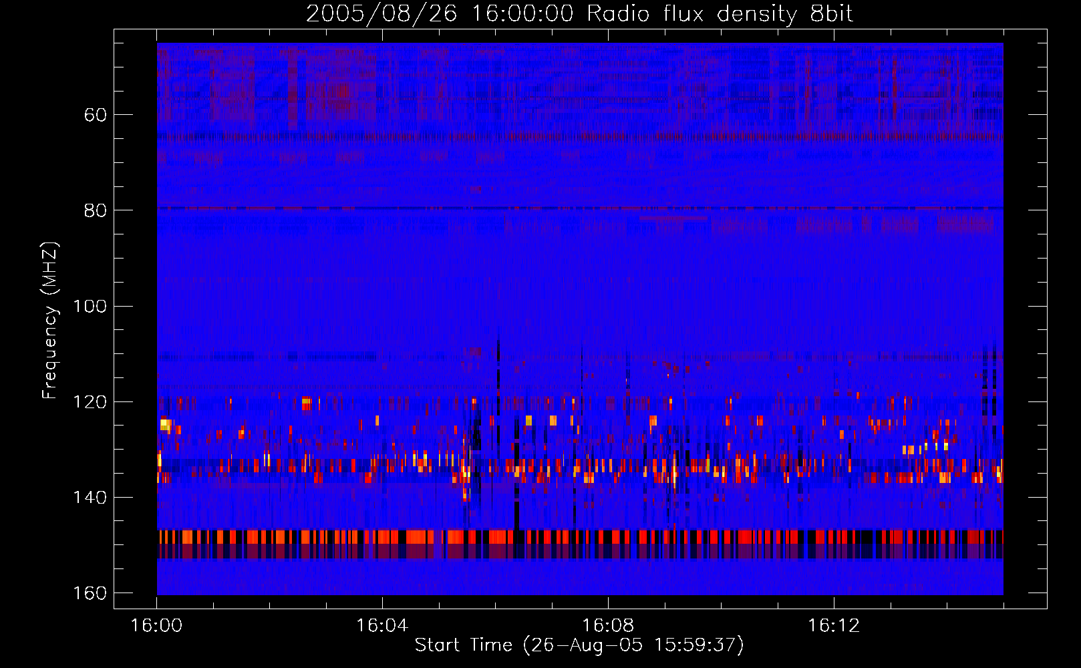1081x668 pixels.
Task: Click the 16:04 time tick label
Action: coord(382,626)
